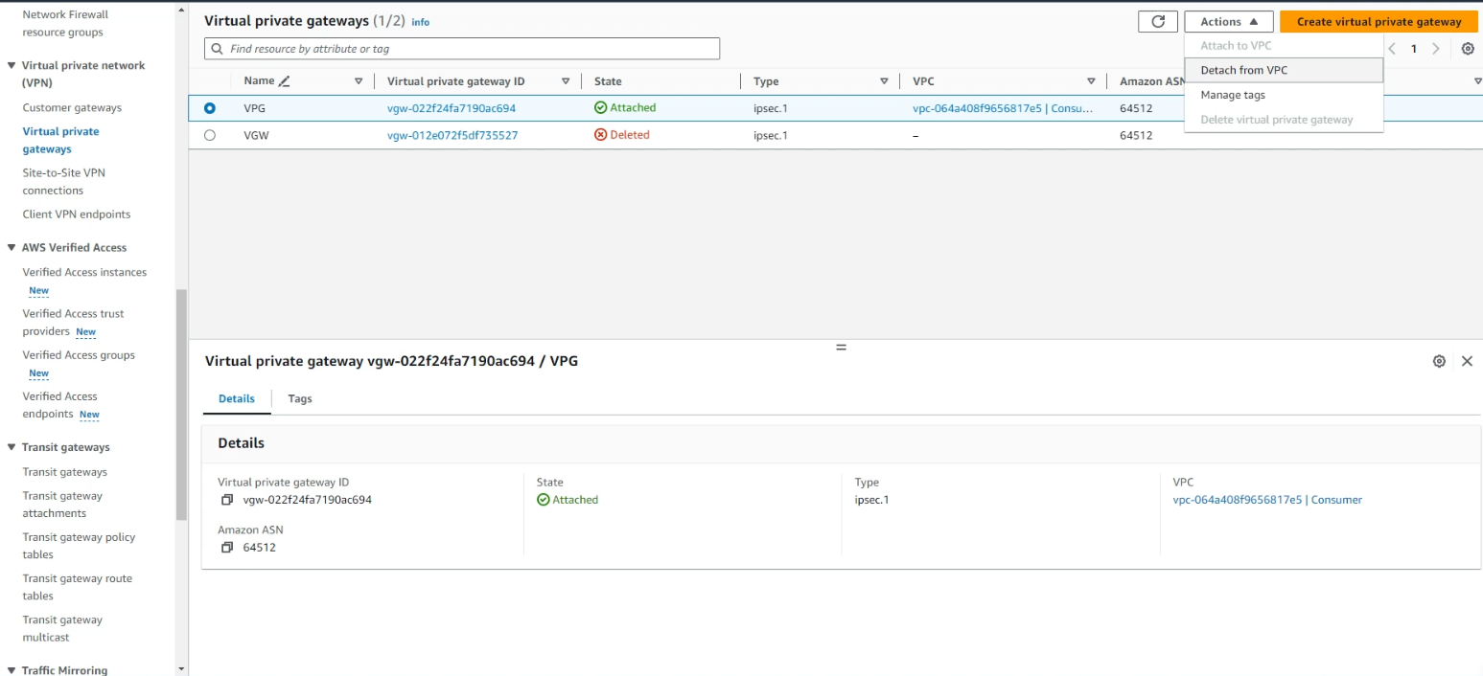Collapse the AWS Verified Access section
Viewport: 1483px width, 676px height.
[x=12, y=248]
